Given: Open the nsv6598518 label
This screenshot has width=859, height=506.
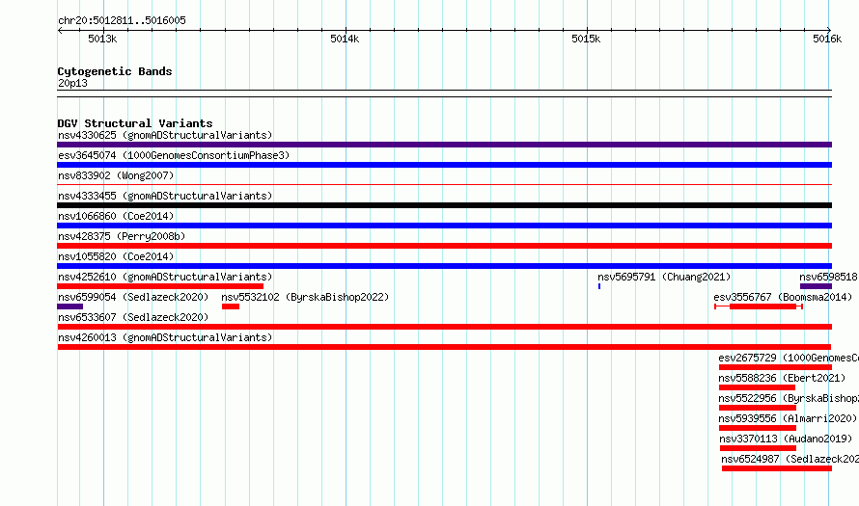Looking at the screenshot, I should [828, 277].
